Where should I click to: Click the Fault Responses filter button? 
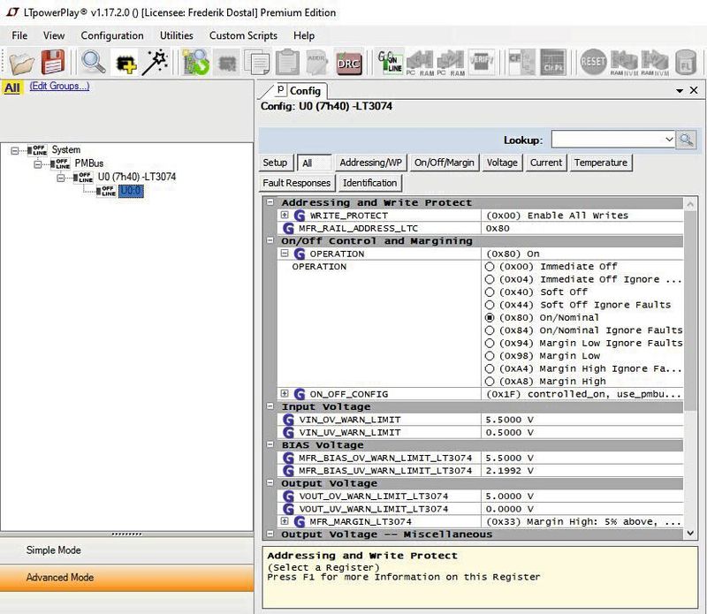297,183
